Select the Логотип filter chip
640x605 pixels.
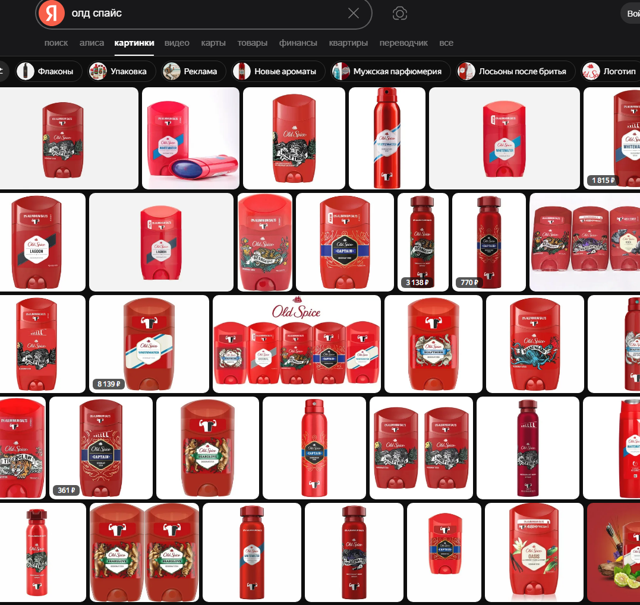coord(611,71)
